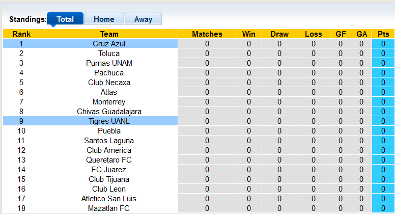
Task: Open the Toluca team link
Action: click(109, 53)
